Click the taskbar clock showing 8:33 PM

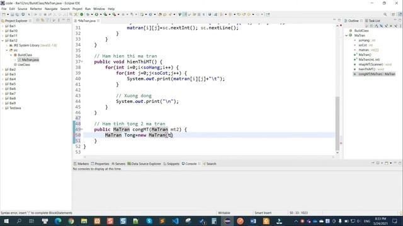[380, 221]
